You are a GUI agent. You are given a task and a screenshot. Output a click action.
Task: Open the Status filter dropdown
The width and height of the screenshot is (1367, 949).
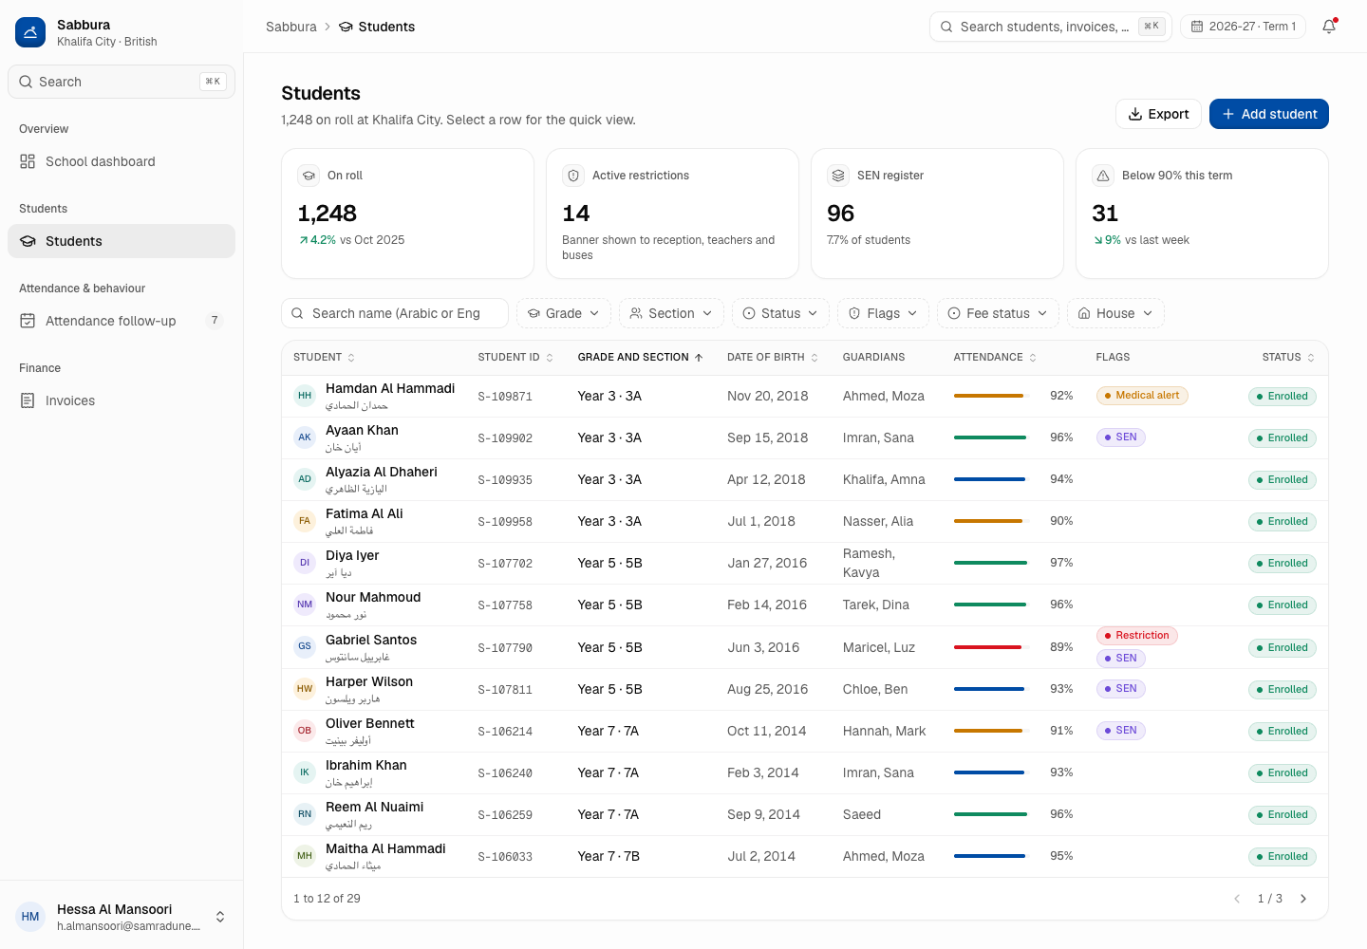[780, 313]
